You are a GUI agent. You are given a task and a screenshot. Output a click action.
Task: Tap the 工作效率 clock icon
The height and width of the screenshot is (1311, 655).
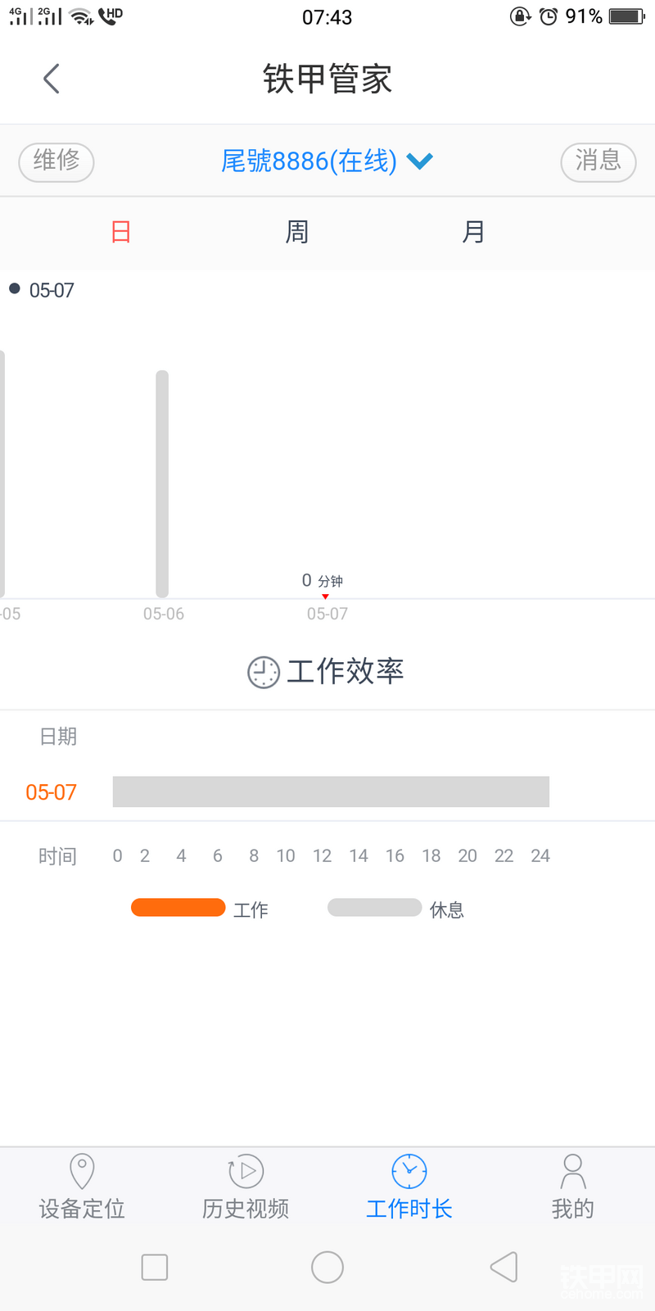tap(264, 673)
